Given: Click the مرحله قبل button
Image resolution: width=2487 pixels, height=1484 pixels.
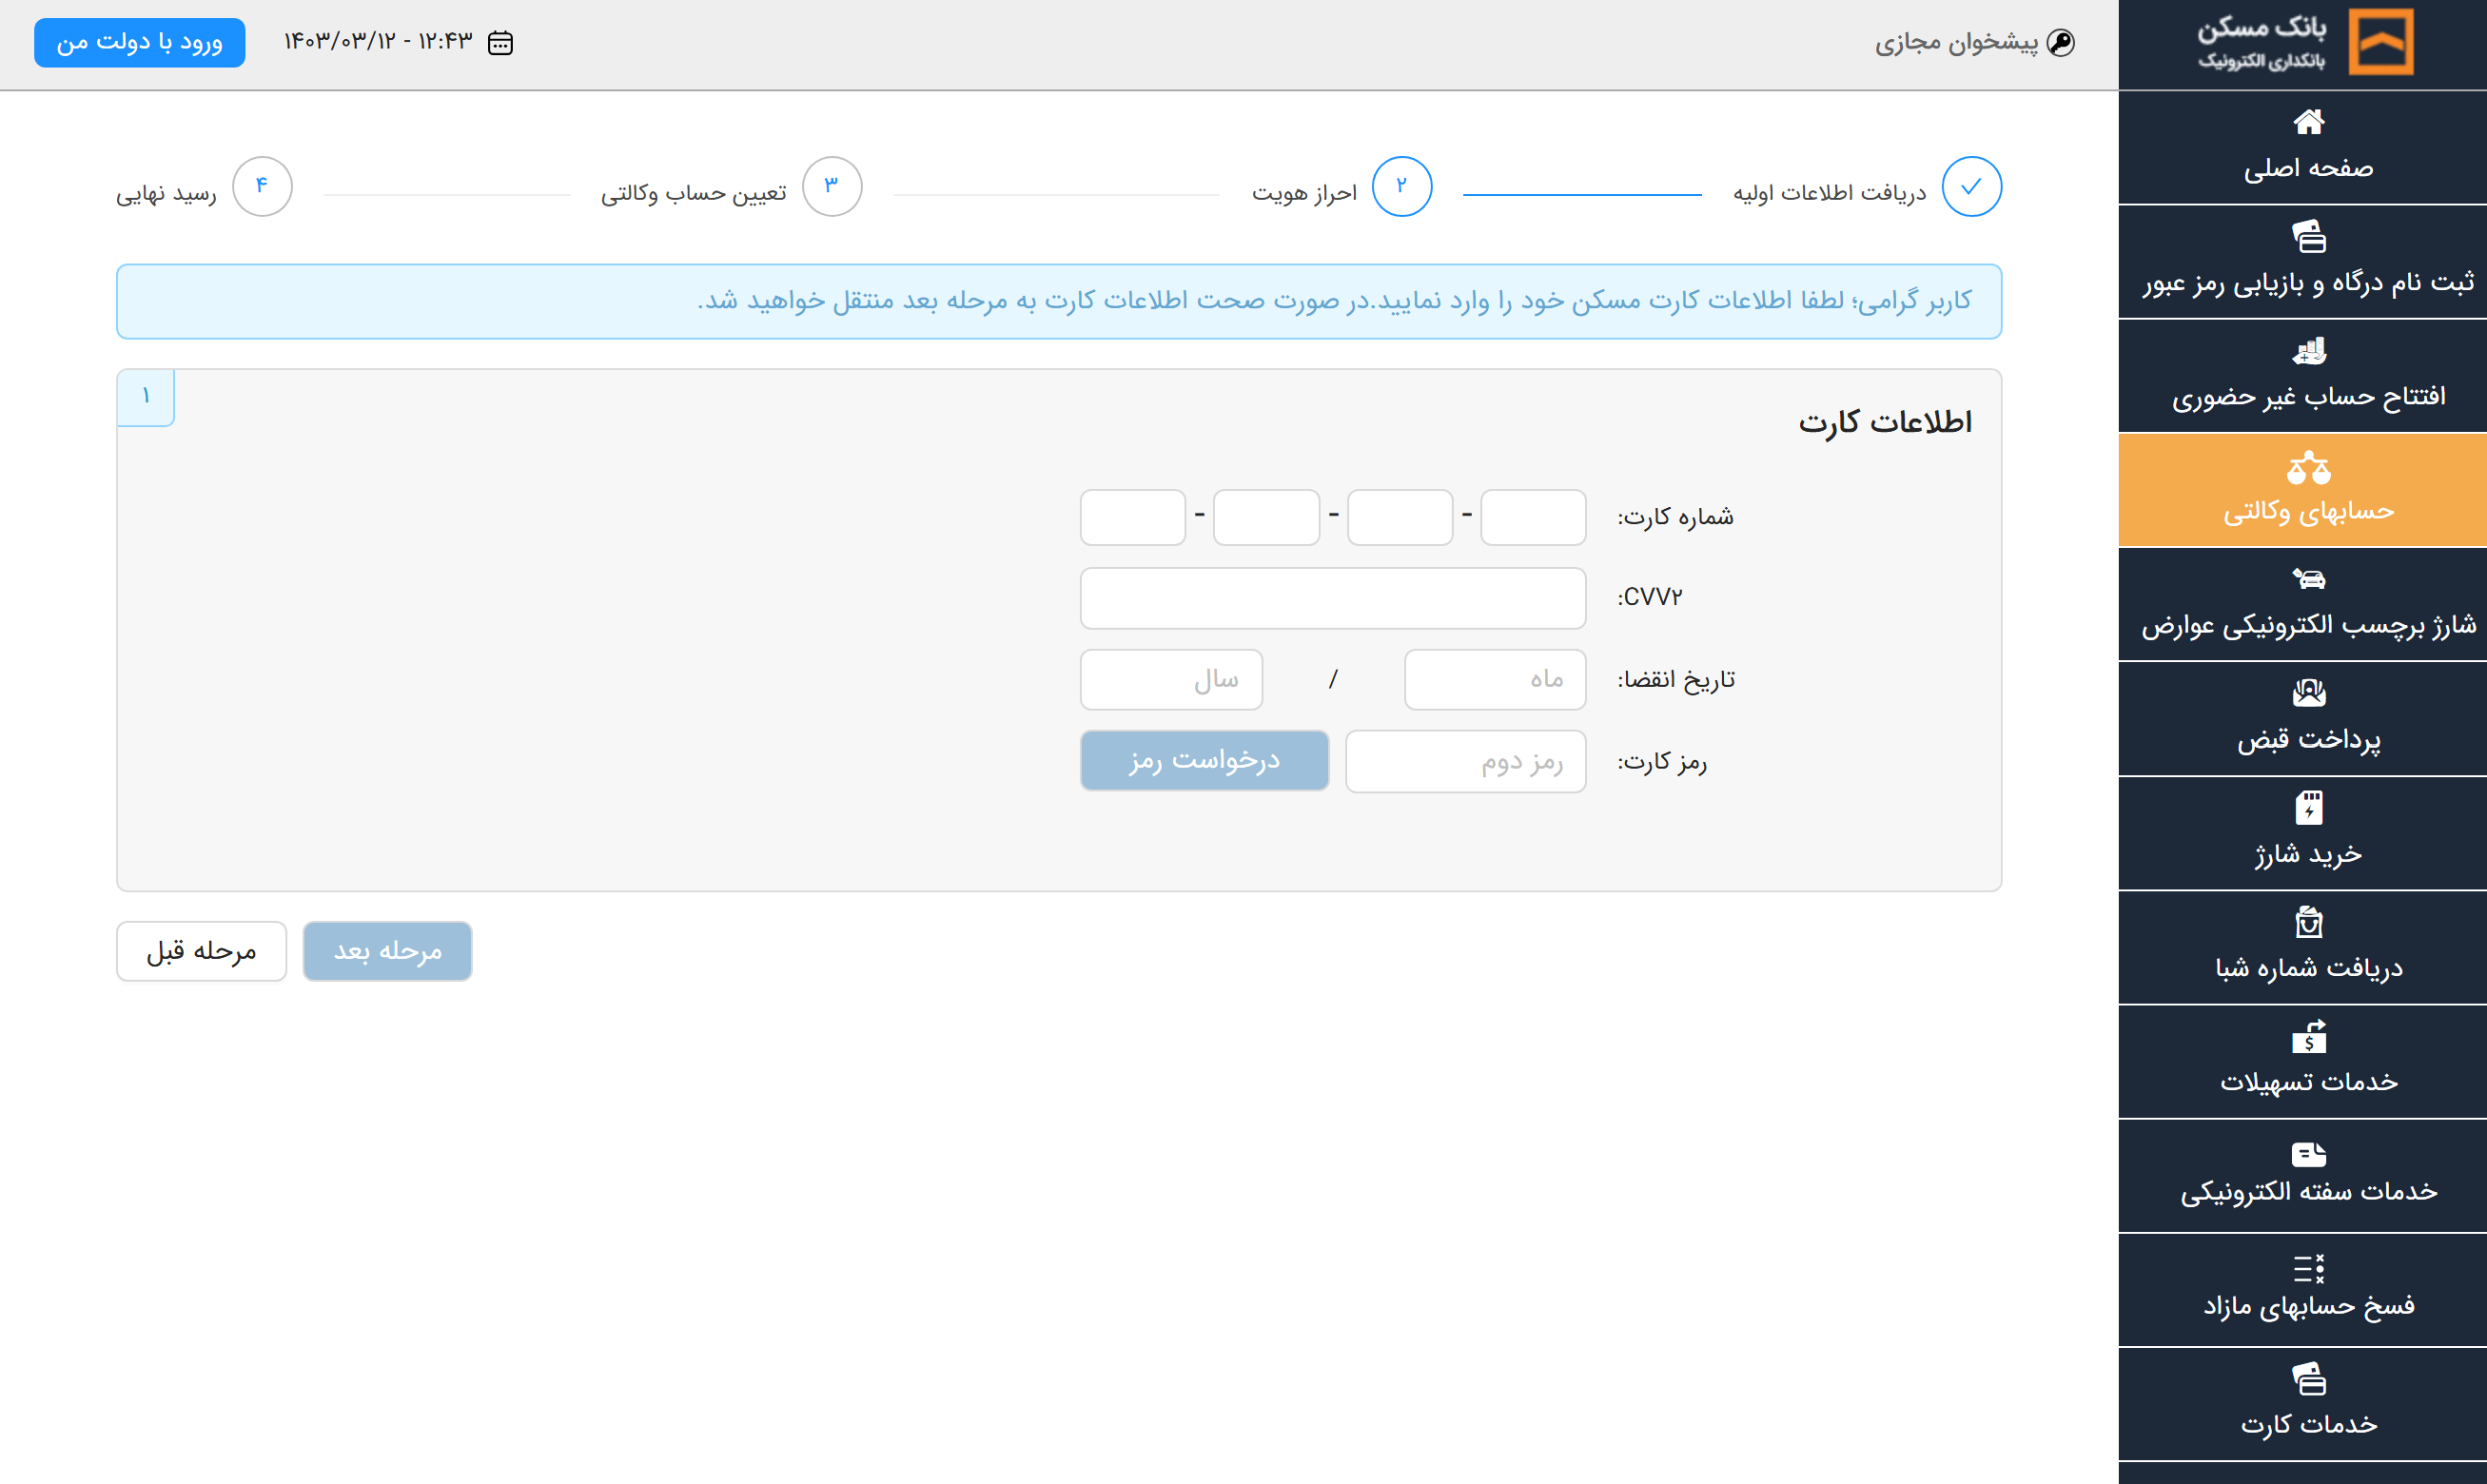Looking at the screenshot, I should click(x=201, y=950).
